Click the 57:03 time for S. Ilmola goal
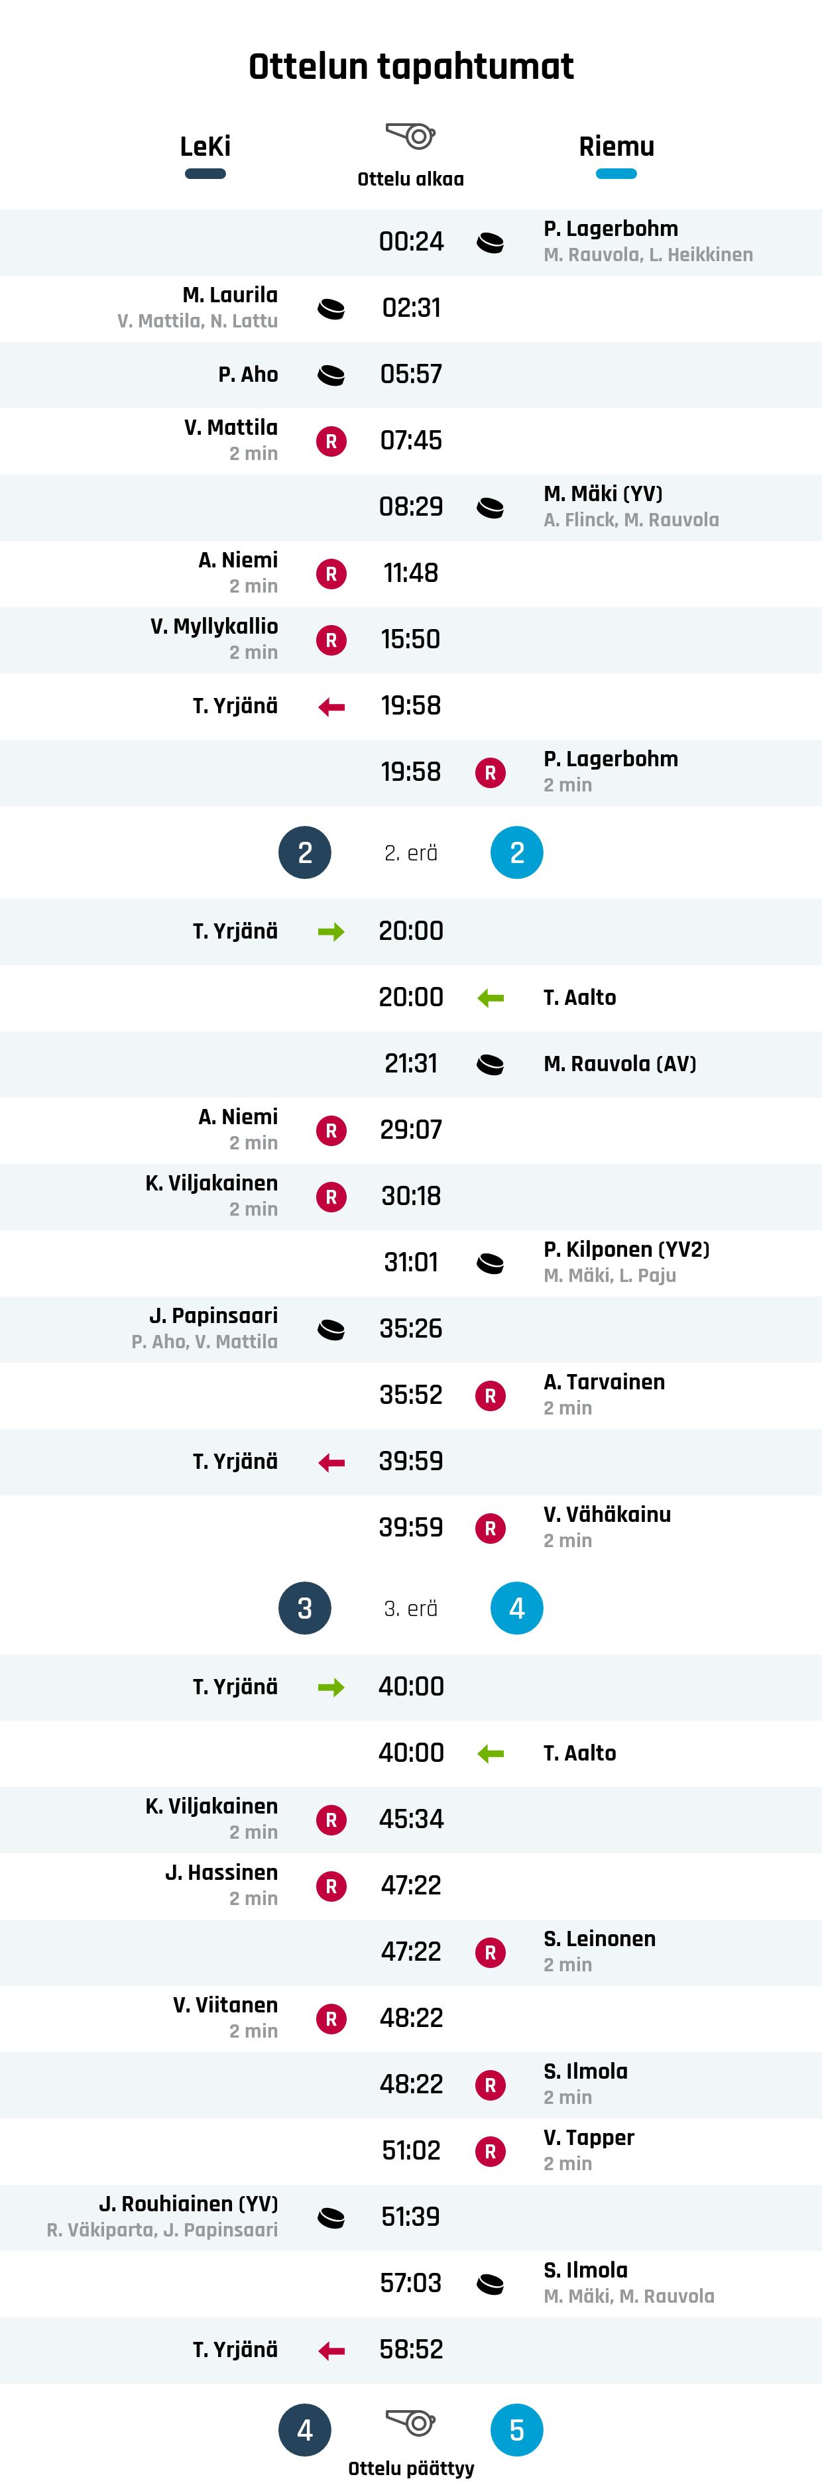Screen dimensions: 822x2491 (411, 2283)
